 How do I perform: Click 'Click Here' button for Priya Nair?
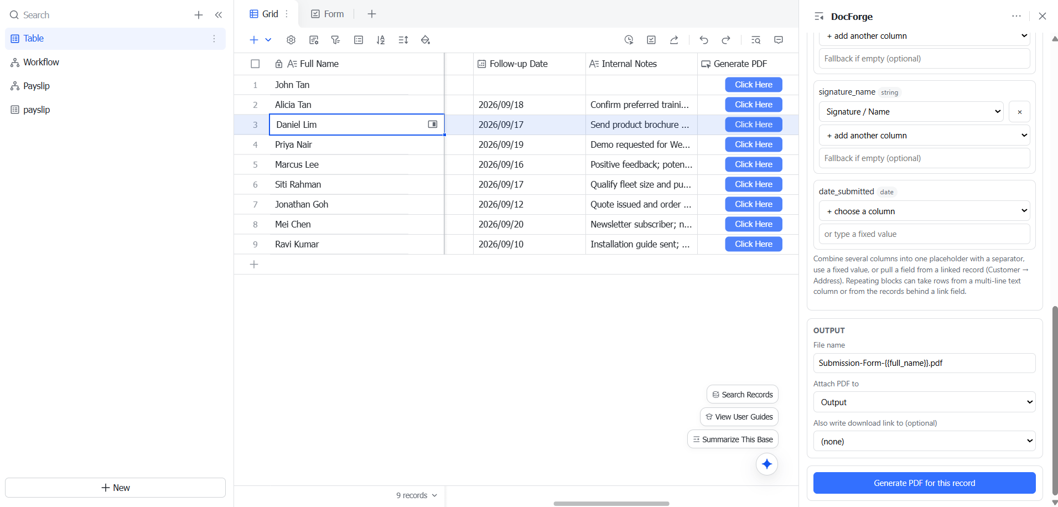coord(754,144)
